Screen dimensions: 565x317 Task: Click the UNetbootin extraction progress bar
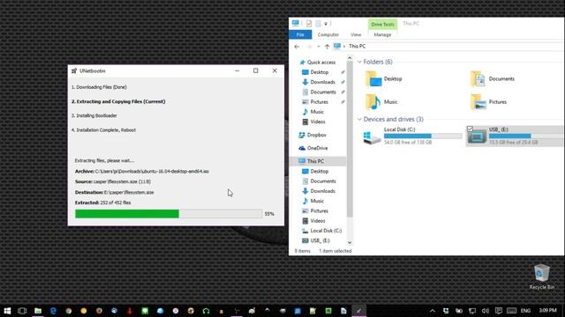coord(169,214)
